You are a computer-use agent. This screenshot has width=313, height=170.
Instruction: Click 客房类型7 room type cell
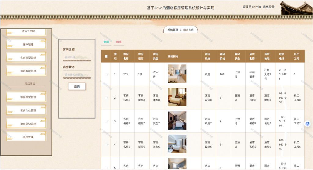click(156, 121)
